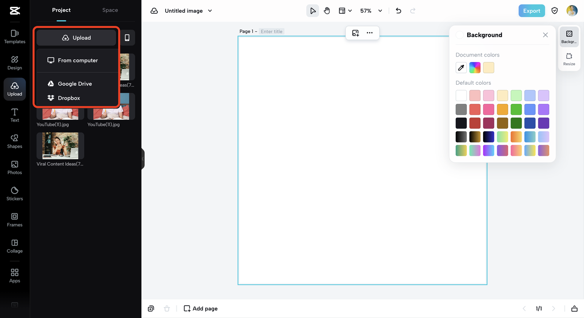Click Add page button
The height and width of the screenshot is (318, 584).
pyautogui.click(x=201, y=308)
